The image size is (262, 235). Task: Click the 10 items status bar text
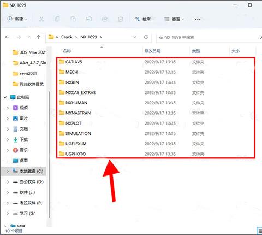[x=14, y=231]
